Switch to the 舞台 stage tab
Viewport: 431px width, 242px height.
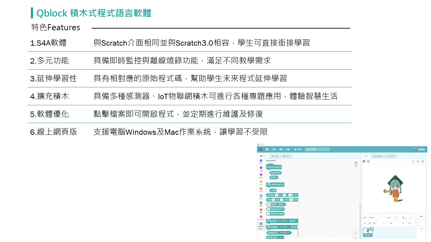click(x=367, y=156)
